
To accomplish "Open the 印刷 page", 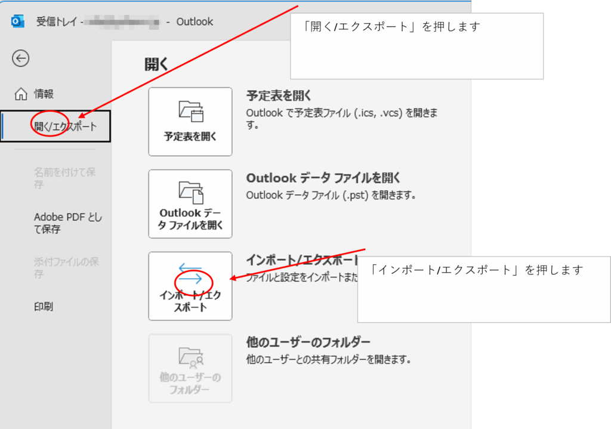I will click(44, 307).
